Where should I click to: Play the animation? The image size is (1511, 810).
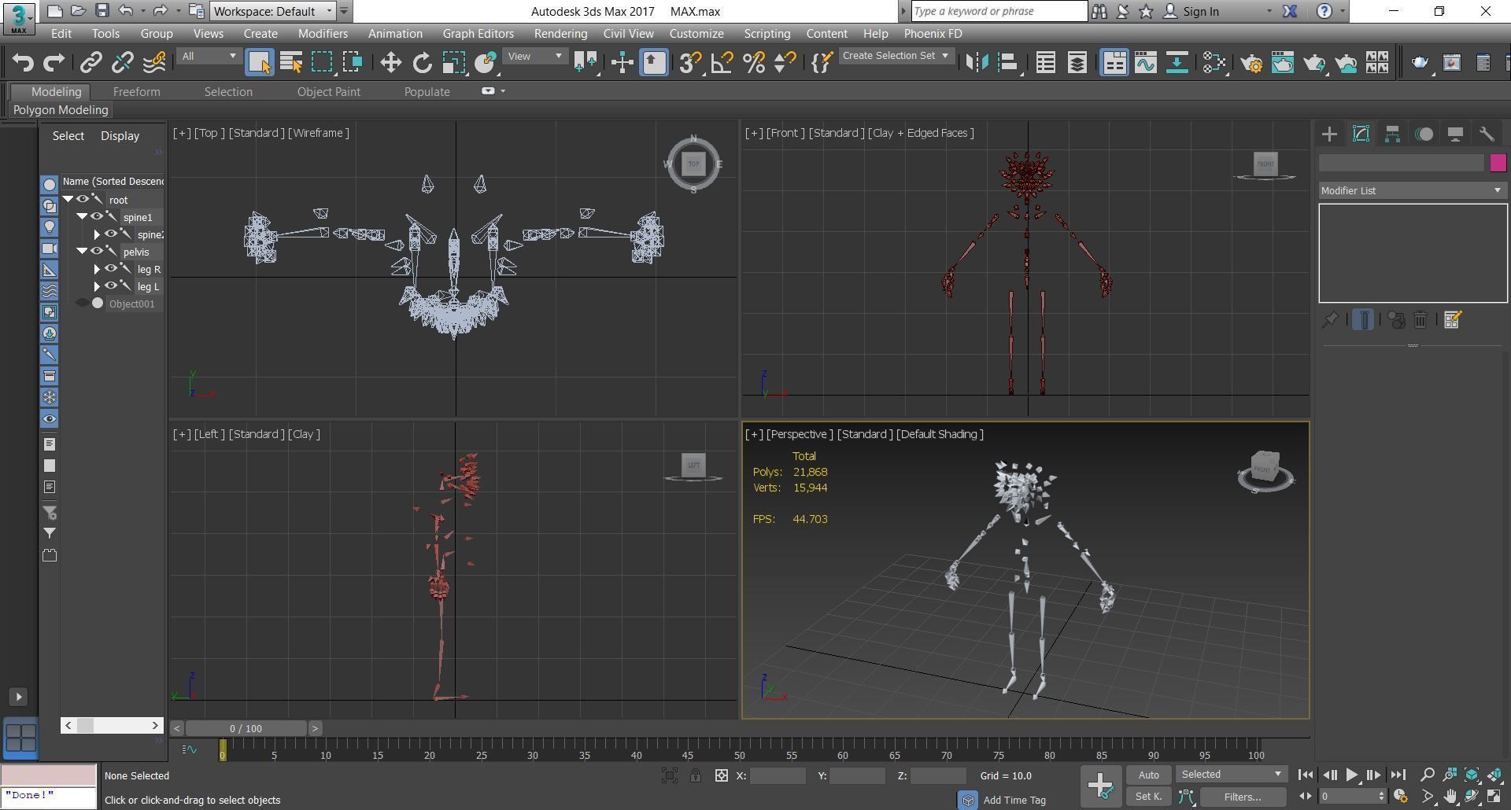pyautogui.click(x=1351, y=775)
